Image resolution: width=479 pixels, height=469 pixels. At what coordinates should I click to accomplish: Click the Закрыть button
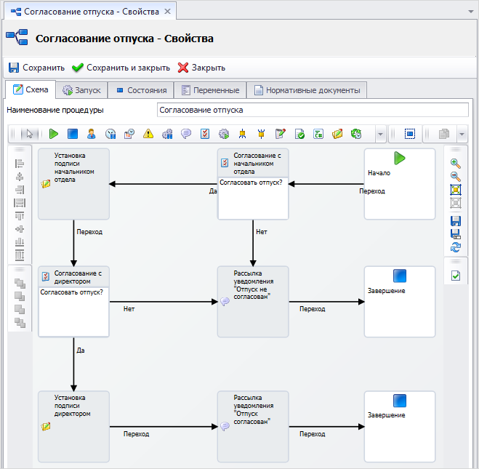click(x=201, y=68)
